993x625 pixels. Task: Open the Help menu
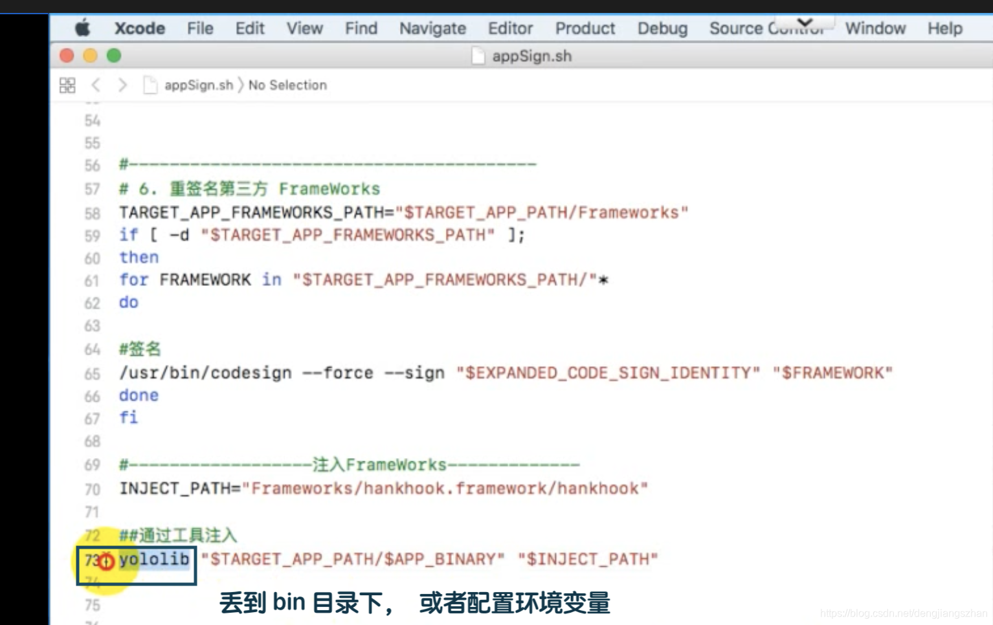click(944, 28)
